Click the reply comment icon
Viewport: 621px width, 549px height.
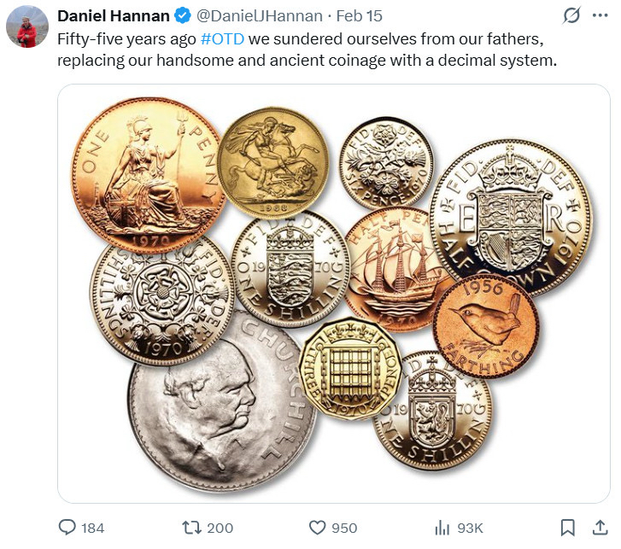coord(67,527)
